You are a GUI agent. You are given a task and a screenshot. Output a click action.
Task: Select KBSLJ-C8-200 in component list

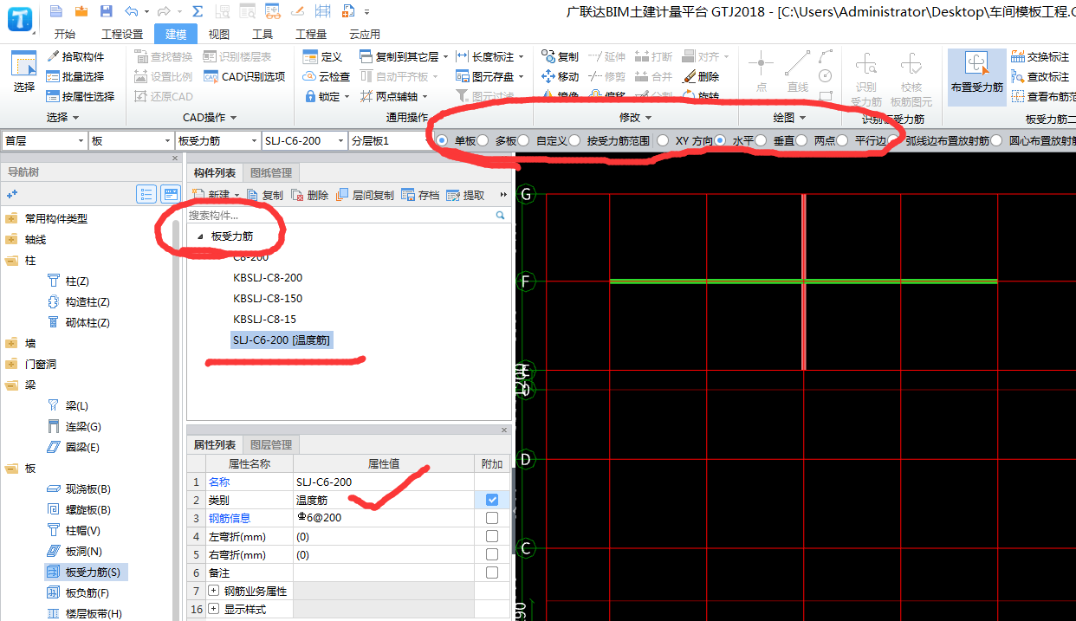268,277
